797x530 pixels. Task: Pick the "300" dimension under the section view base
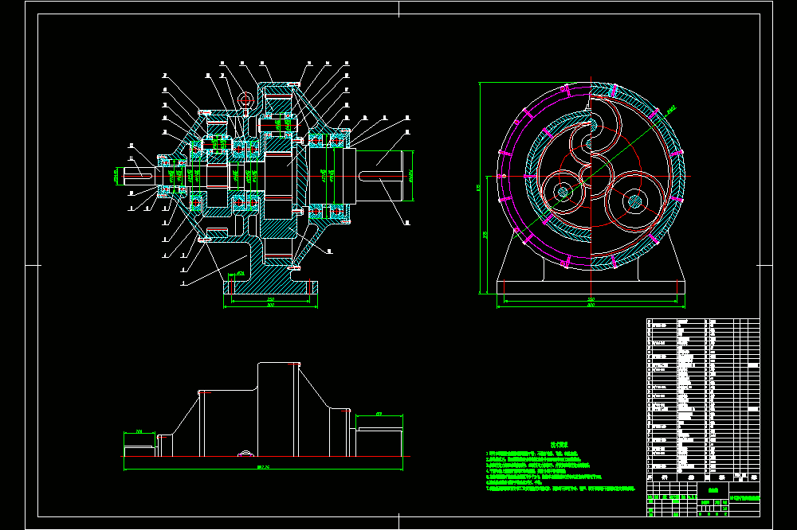[270, 305]
